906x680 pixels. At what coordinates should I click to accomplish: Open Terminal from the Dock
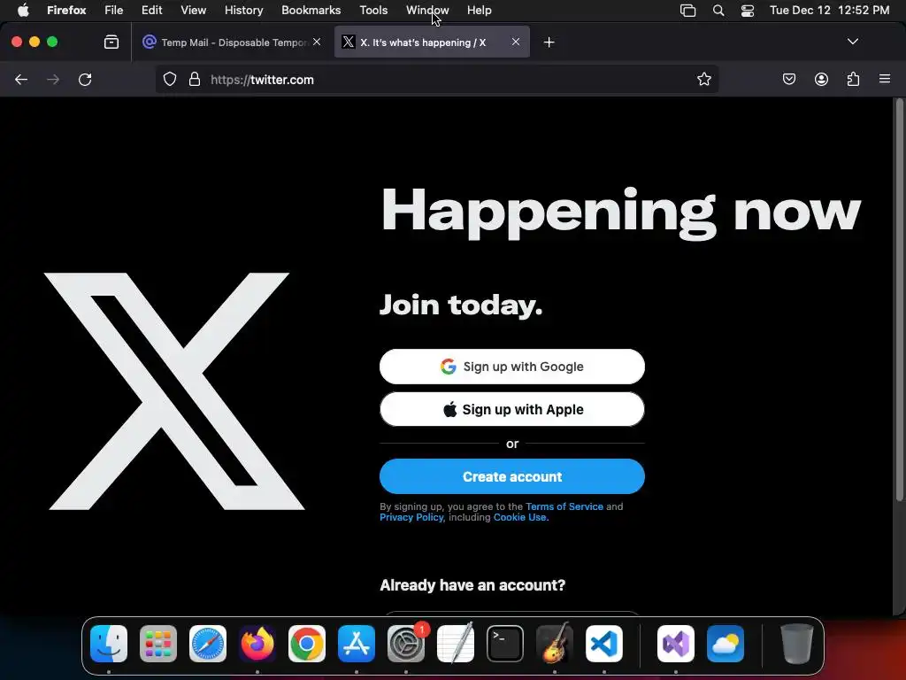click(505, 644)
